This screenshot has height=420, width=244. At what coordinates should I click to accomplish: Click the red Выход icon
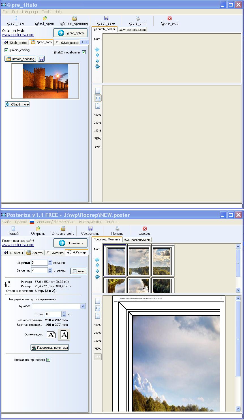point(144,229)
